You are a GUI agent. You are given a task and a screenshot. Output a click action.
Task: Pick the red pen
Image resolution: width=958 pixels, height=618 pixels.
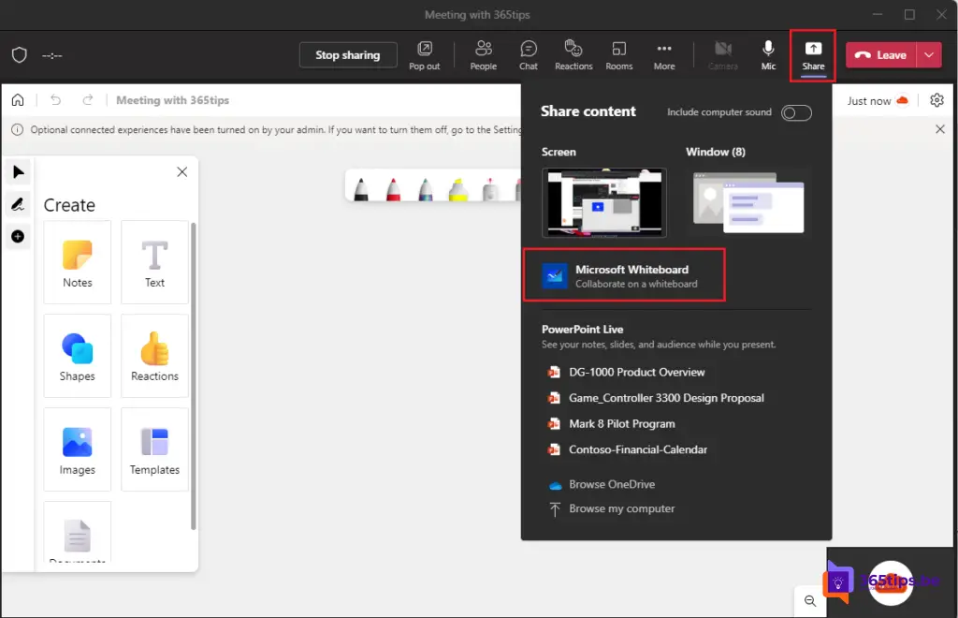(394, 189)
